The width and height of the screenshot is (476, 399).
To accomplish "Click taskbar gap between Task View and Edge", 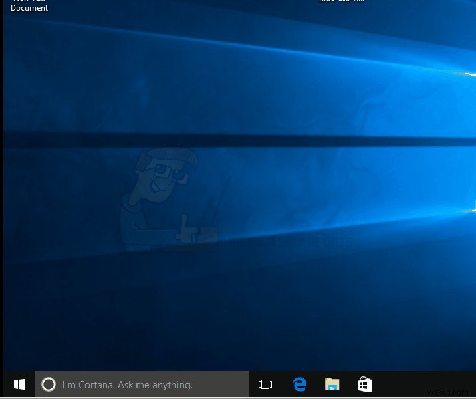I will 282,384.
